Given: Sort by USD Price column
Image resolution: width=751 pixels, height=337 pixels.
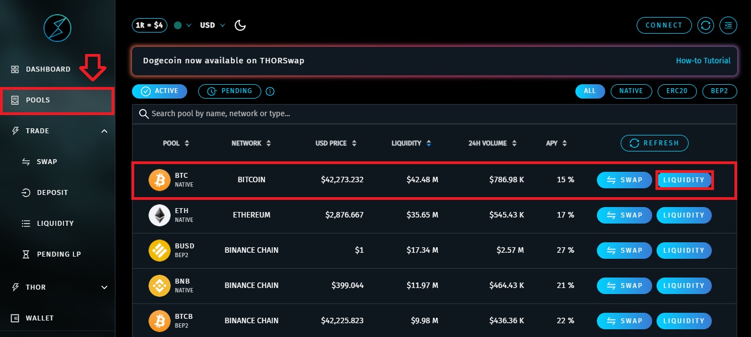Looking at the screenshot, I should tap(336, 143).
